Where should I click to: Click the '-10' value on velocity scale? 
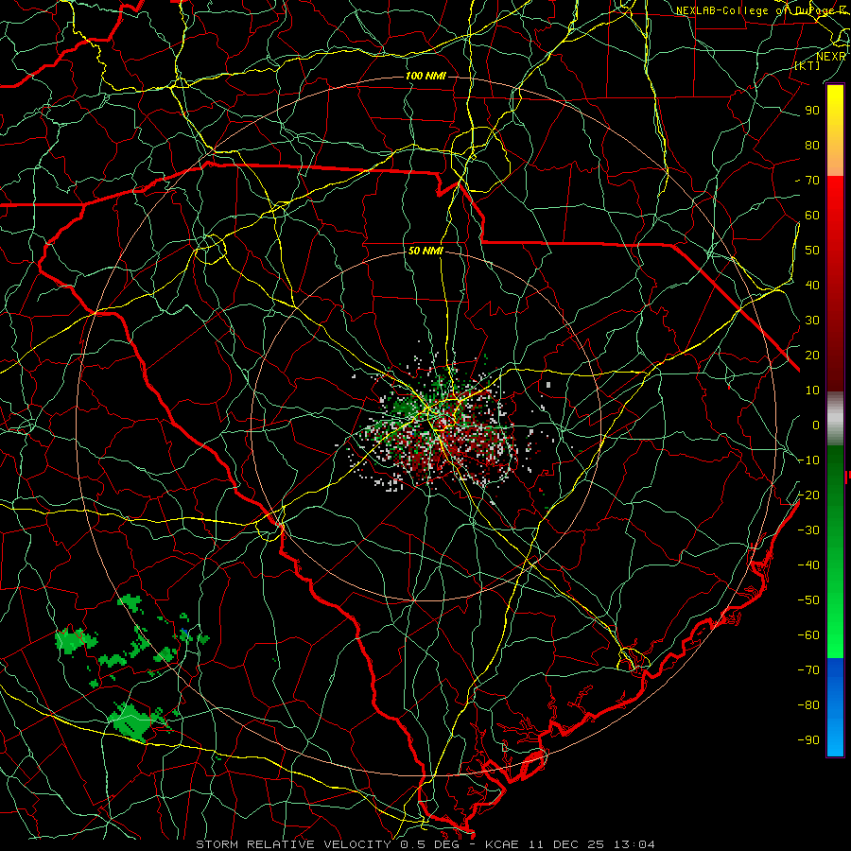(x=808, y=460)
